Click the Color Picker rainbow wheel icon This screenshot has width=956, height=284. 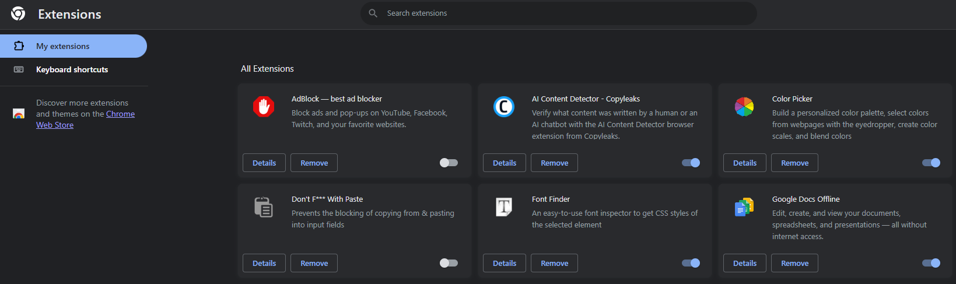[x=744, y=107]
